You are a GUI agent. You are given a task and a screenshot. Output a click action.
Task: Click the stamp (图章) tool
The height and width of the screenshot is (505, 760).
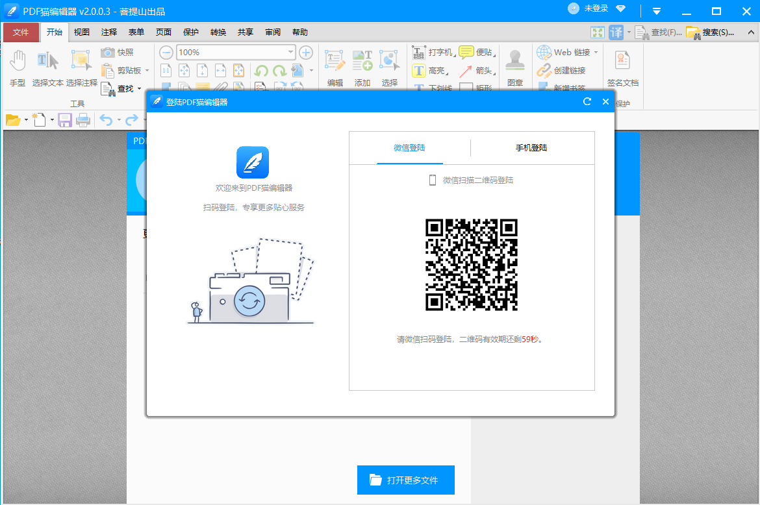515,65
